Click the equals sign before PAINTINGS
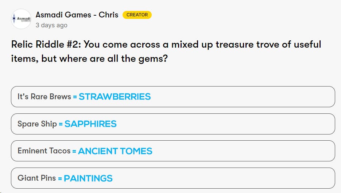This screenshot has width=341, height=193. [x=60, y=179]
